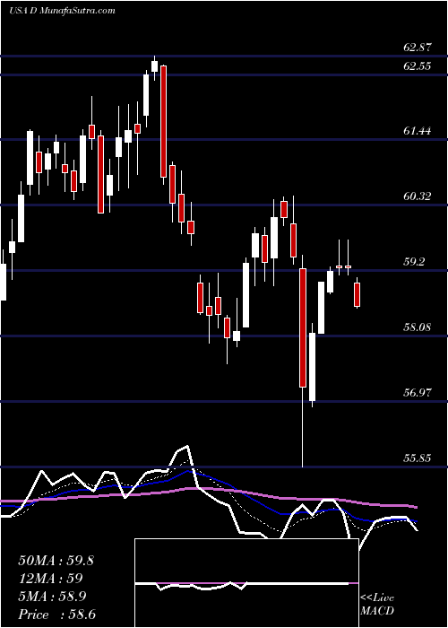Viewport: 448px width, 628px height.
Task: Click the 55.85 price level label
Action: pyautogui.click(x=418, y=458)
